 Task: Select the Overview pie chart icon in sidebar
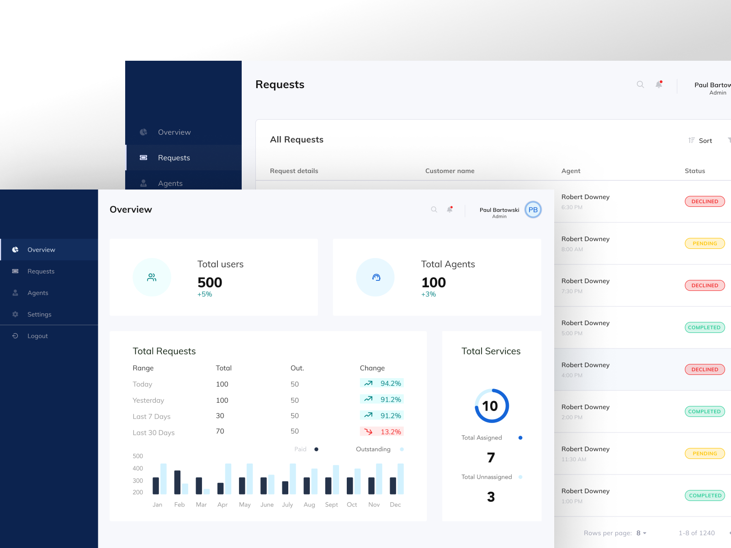click(15, 249)
